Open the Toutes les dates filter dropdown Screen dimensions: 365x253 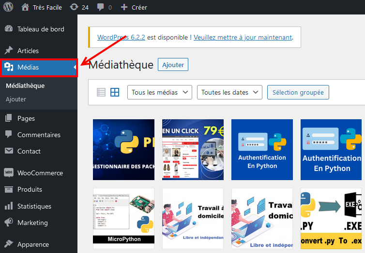pyautogui.click(x=229, y=92)
